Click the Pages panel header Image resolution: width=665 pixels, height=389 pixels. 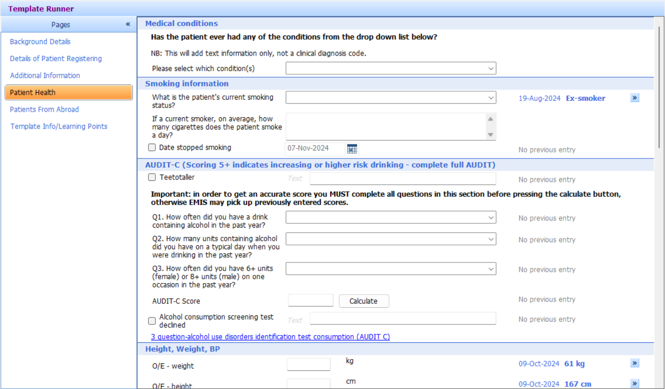pos(69,24)
